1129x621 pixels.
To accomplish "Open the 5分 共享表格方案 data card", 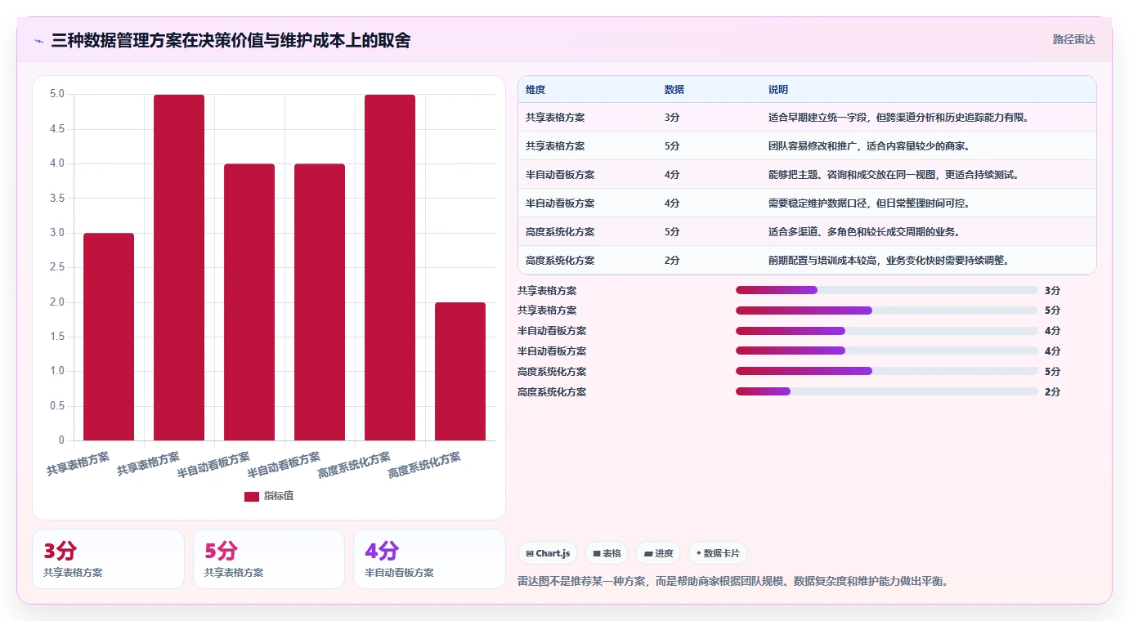I will click(x=269, y=559).
